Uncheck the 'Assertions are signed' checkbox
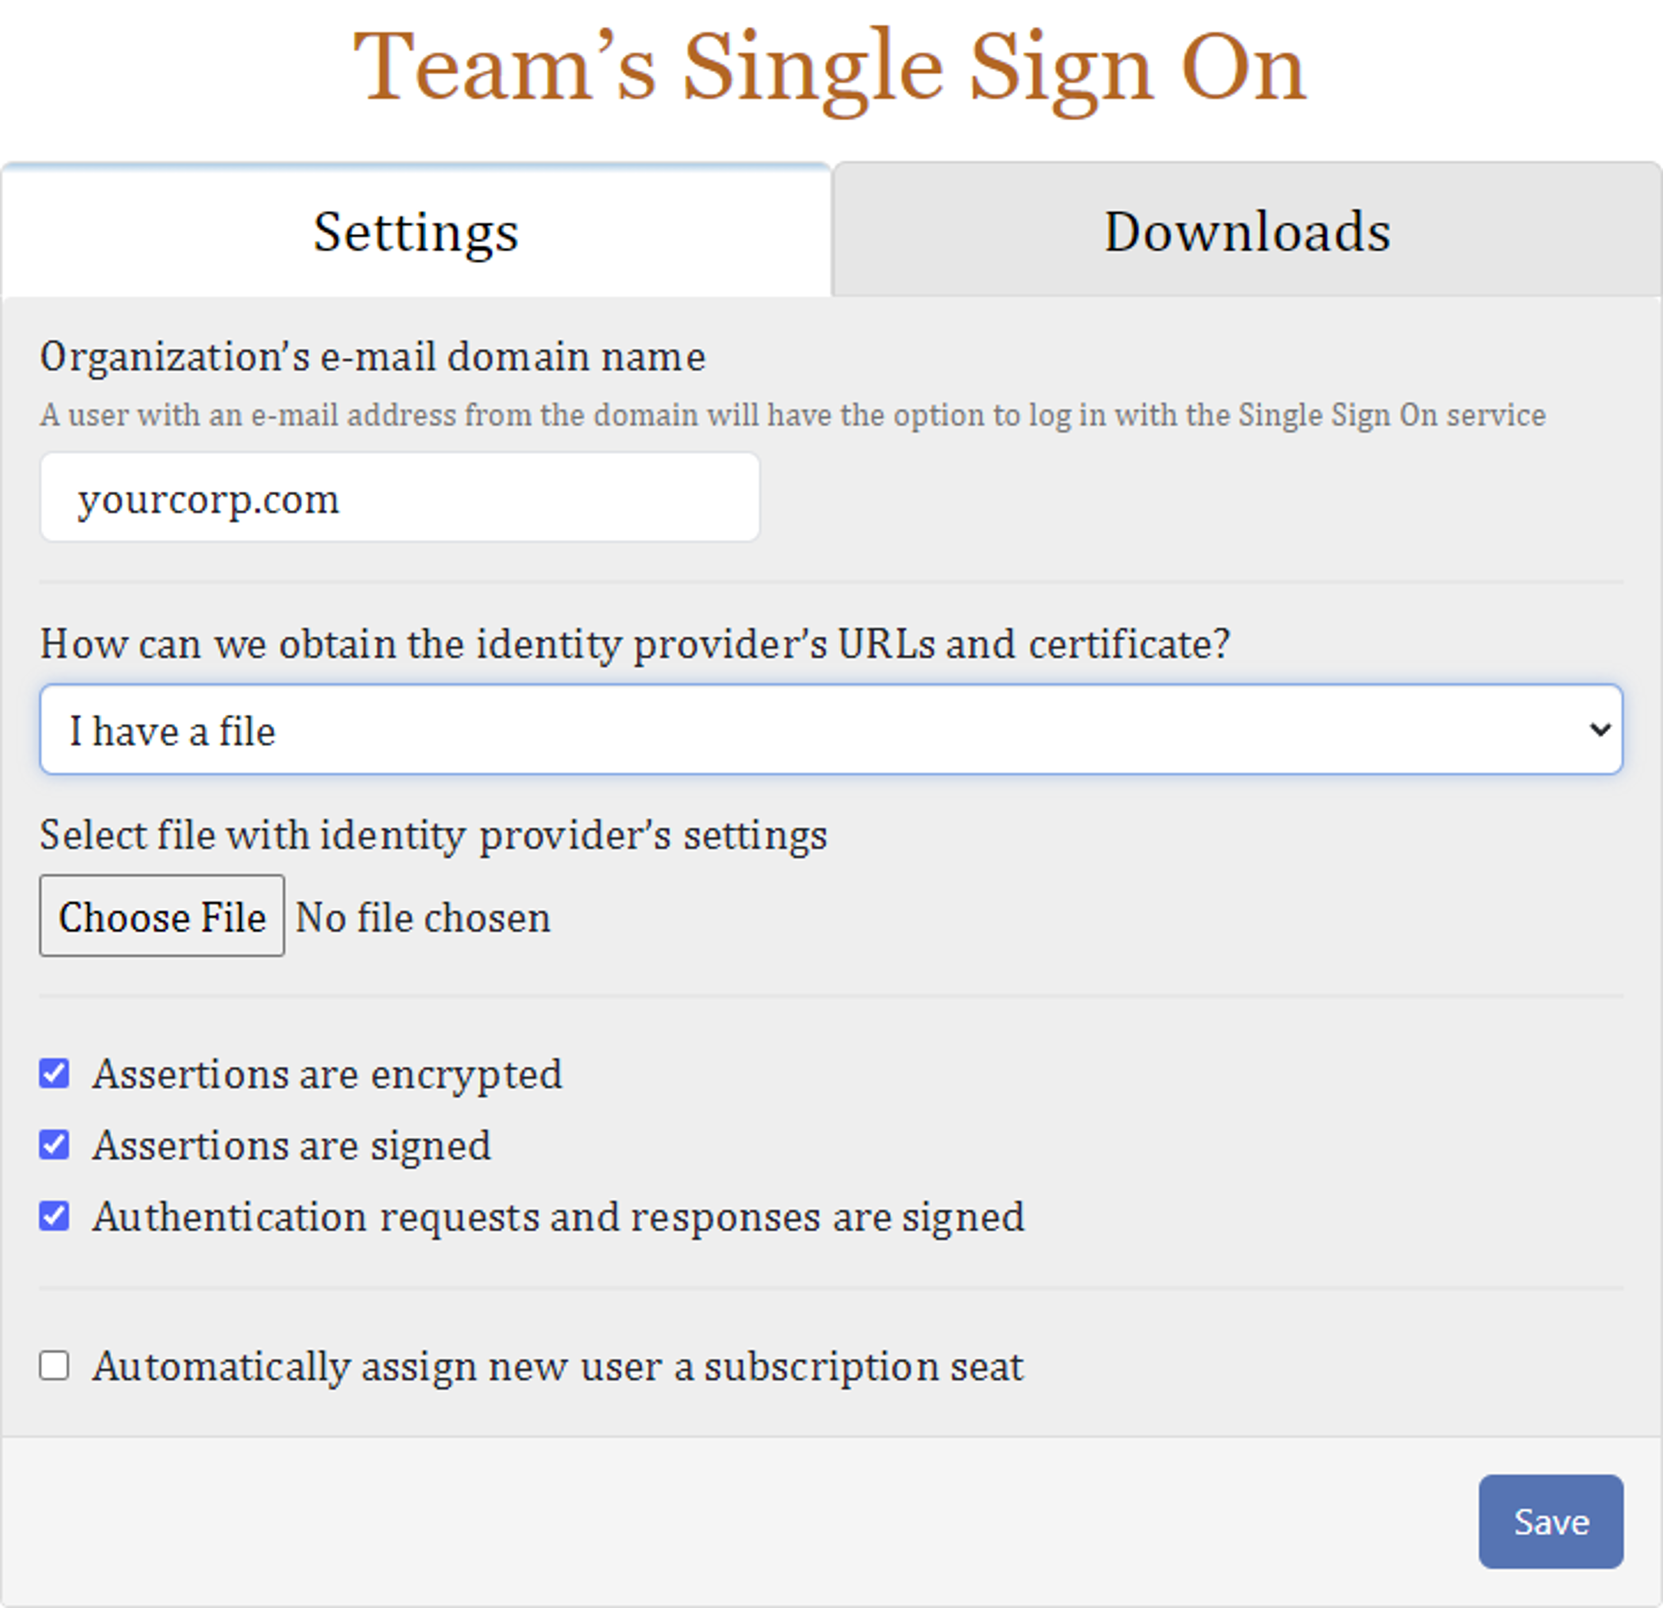This screenshot has height=1608, width=1663. point(54,1144)
